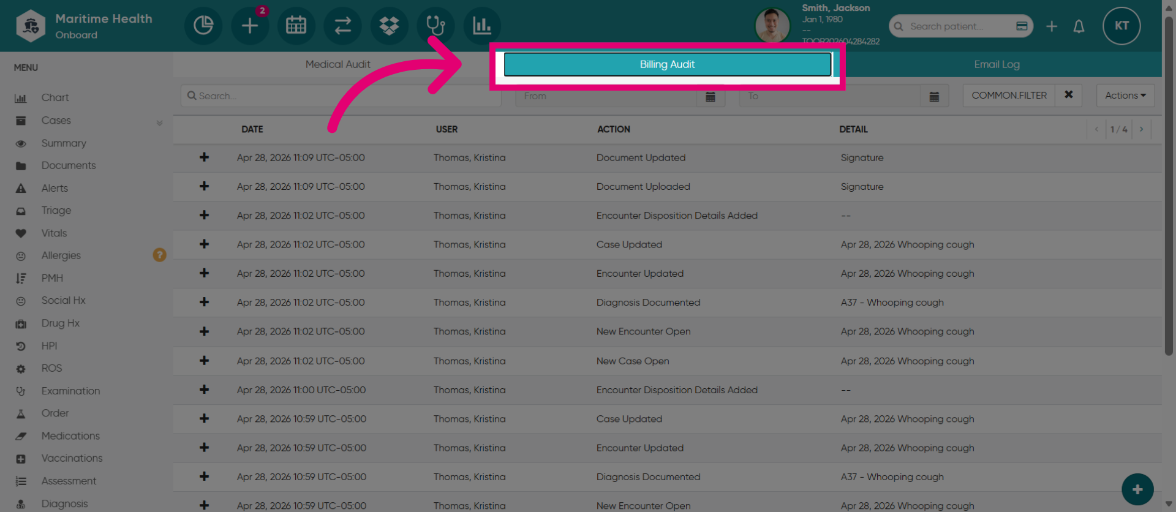Expand the Document Updated Signature row
Screen dimensions: 1176x512
tap(204, 157)
